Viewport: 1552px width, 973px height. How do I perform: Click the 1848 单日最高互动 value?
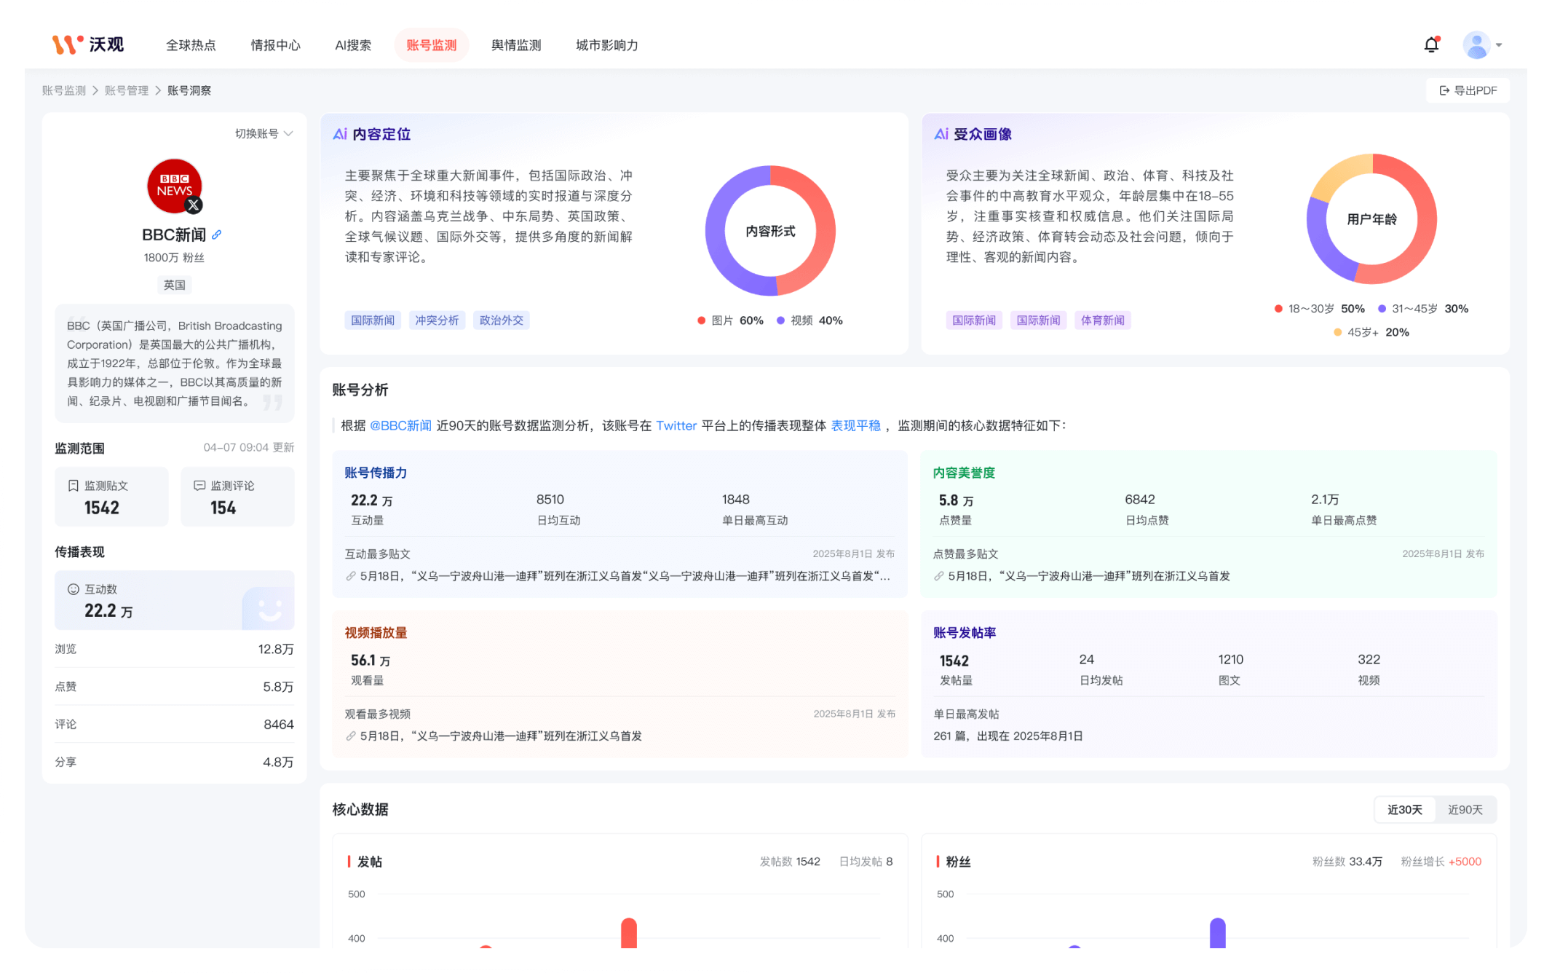(735, 500)
